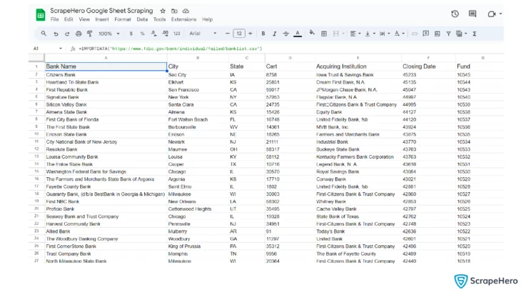This screenshot has width=531, height=295.
Task: Insert a chart from toolbar
Action: click(x=438, y=34)
